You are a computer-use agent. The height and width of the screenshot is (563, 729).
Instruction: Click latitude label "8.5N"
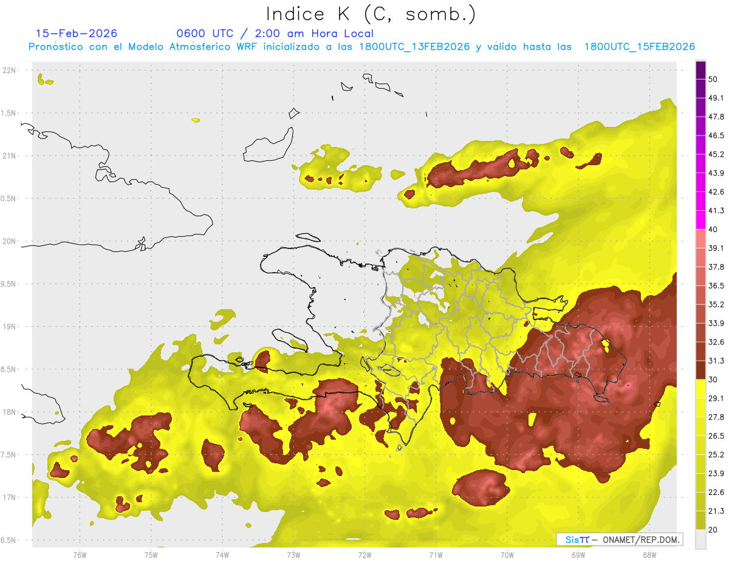(9, 369)
